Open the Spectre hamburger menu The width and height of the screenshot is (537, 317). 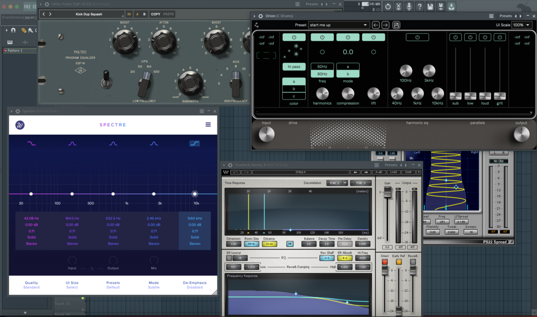pos(208,125)
